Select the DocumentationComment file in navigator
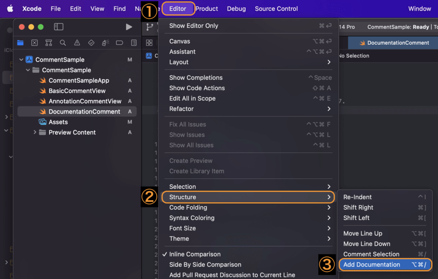The height and width of the screenshot is (279, 438). coord(77,111)
